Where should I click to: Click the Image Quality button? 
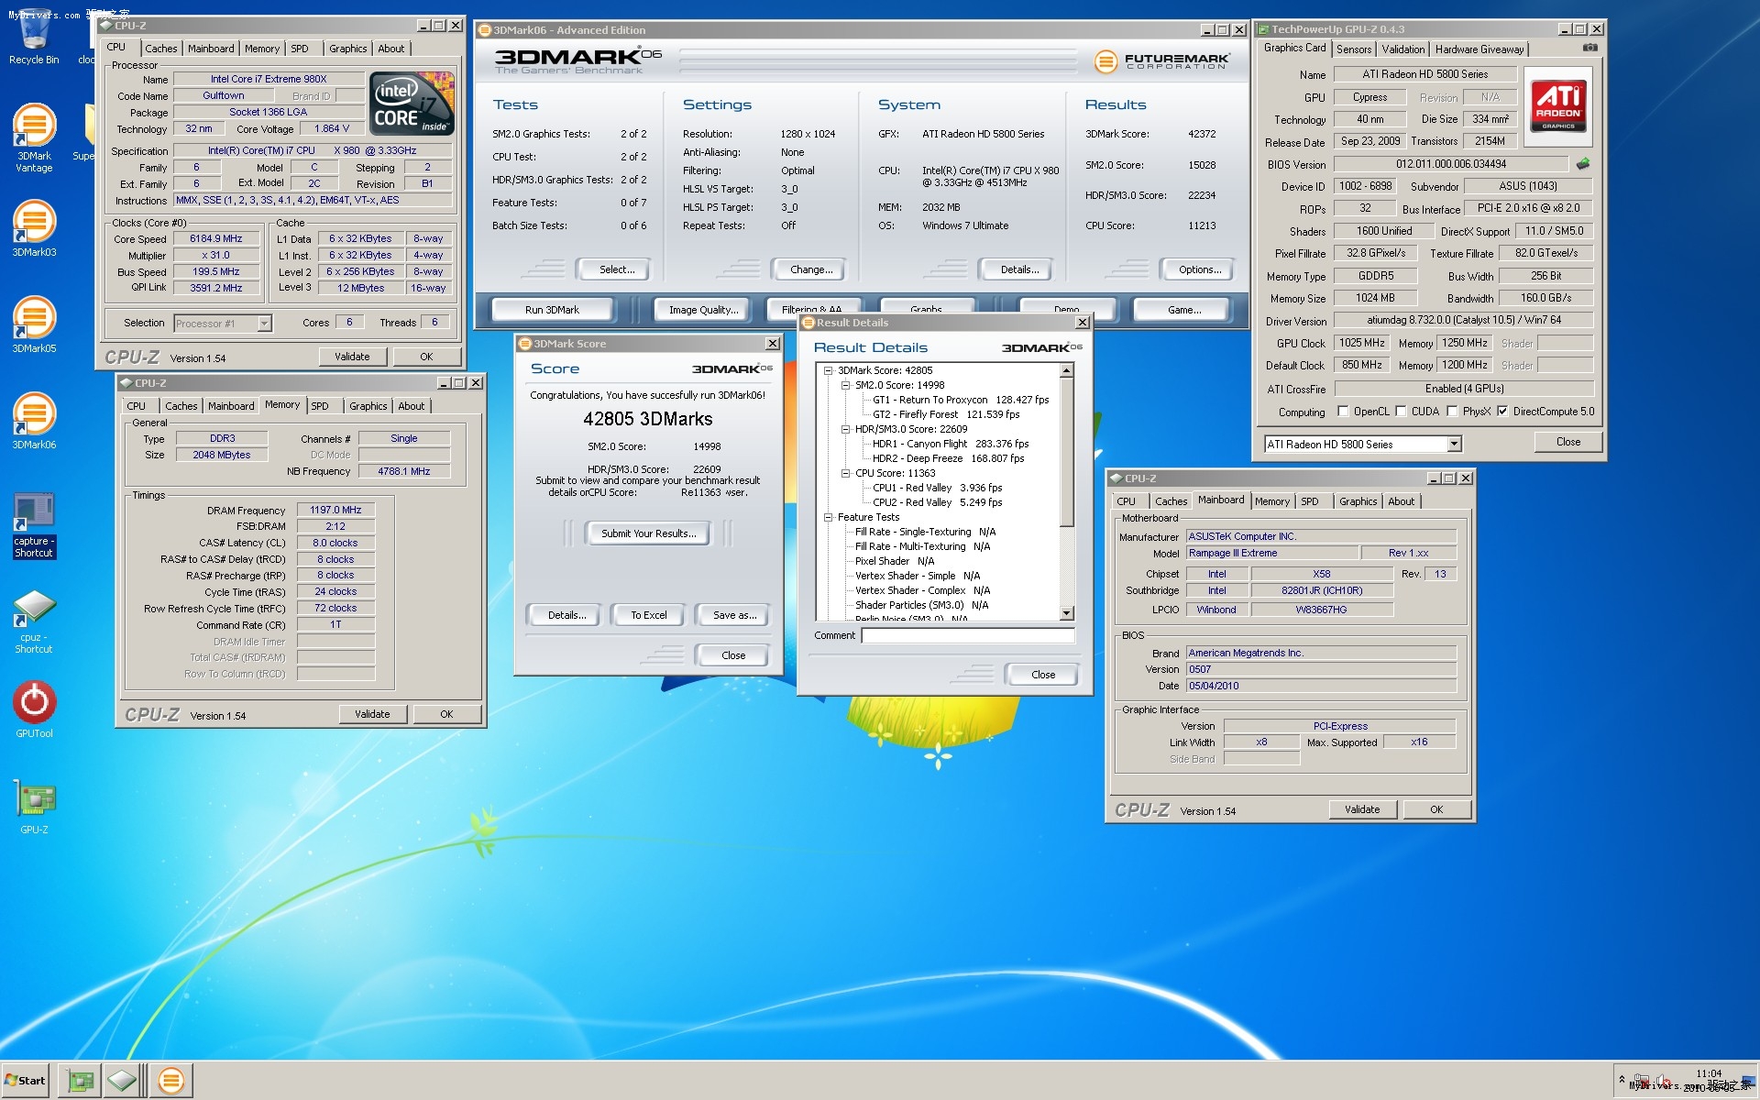(x=703, y=310)
